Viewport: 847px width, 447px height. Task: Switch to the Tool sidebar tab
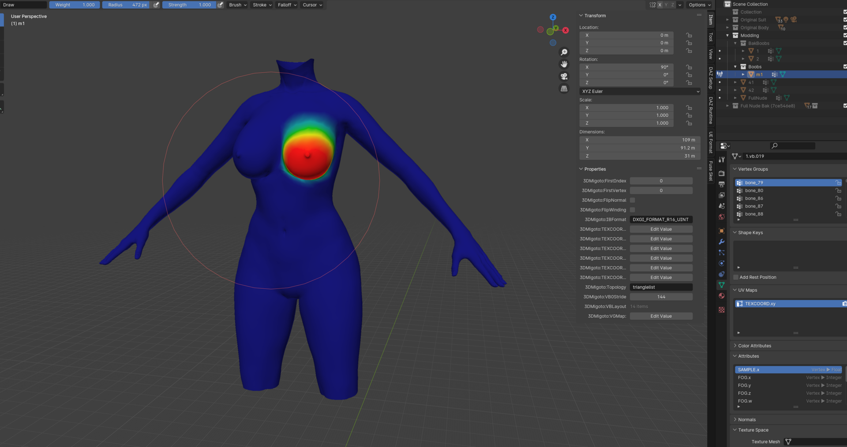(x=711, y=37)
